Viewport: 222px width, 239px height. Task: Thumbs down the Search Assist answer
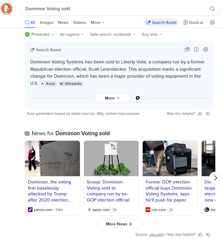(x=208, y=114)
